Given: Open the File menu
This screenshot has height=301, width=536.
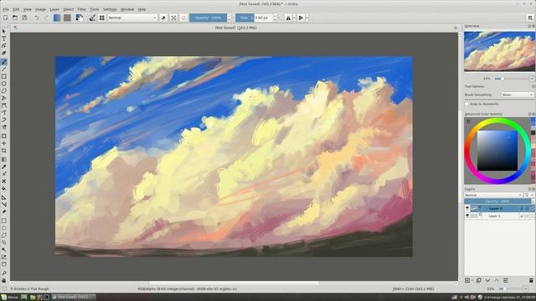Looking at the screenshot, I should tap(6, 9).
